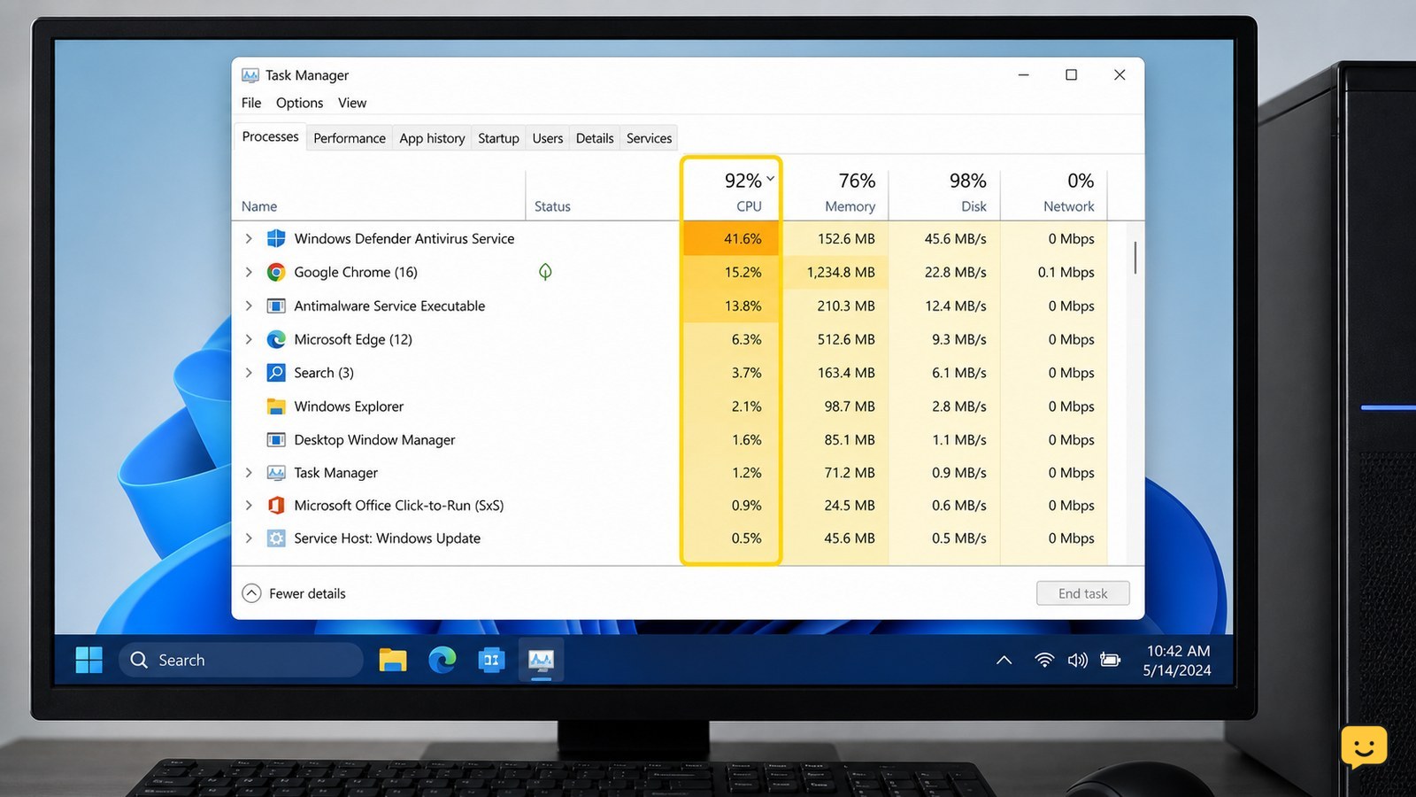Click the battery tray icon
Screen dimensions: 1416x797
[x=1110, y=660]
